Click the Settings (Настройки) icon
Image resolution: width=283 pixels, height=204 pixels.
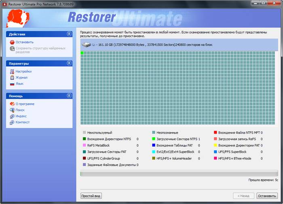12,71
